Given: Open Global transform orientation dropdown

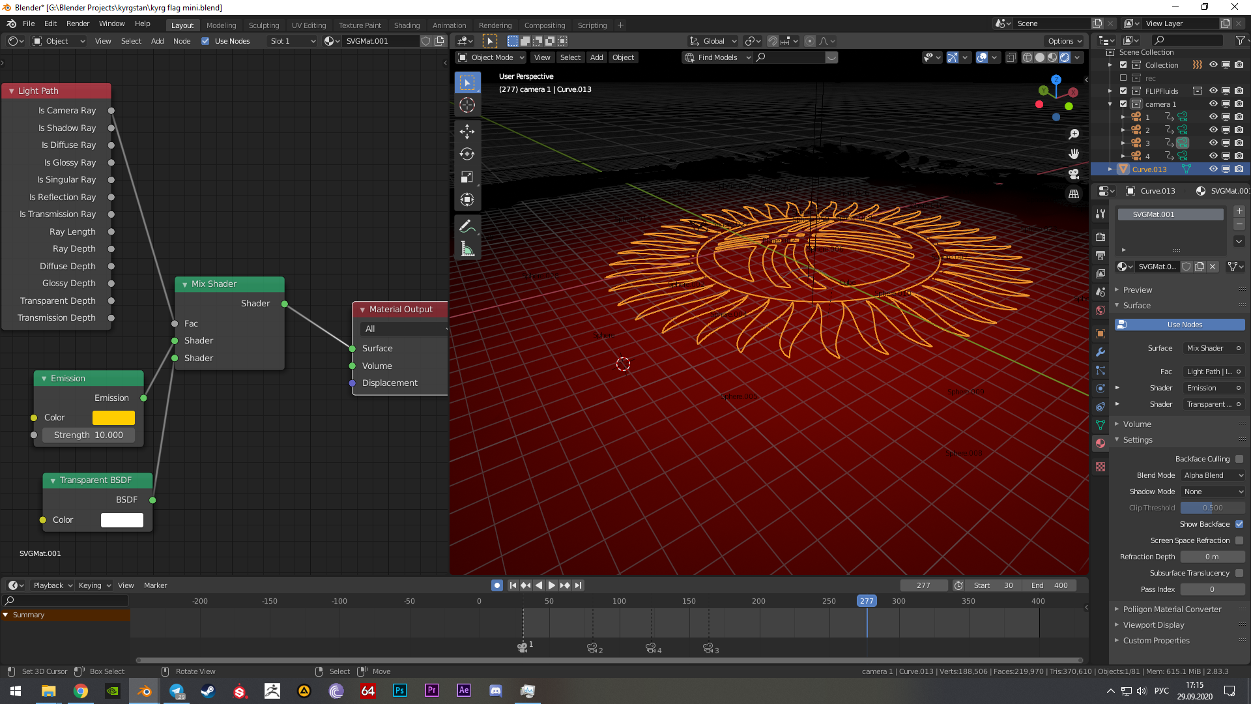Looking at the screenshot, I should click(713, 41).
